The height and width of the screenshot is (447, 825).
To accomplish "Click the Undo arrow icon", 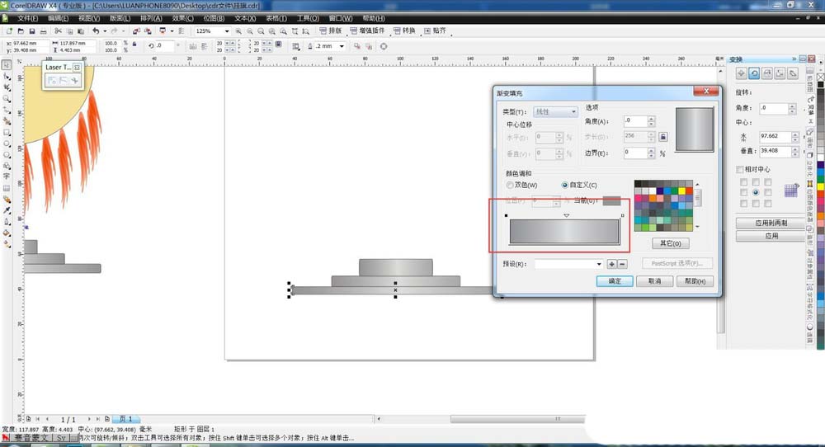I will click(x=95, y=31).
